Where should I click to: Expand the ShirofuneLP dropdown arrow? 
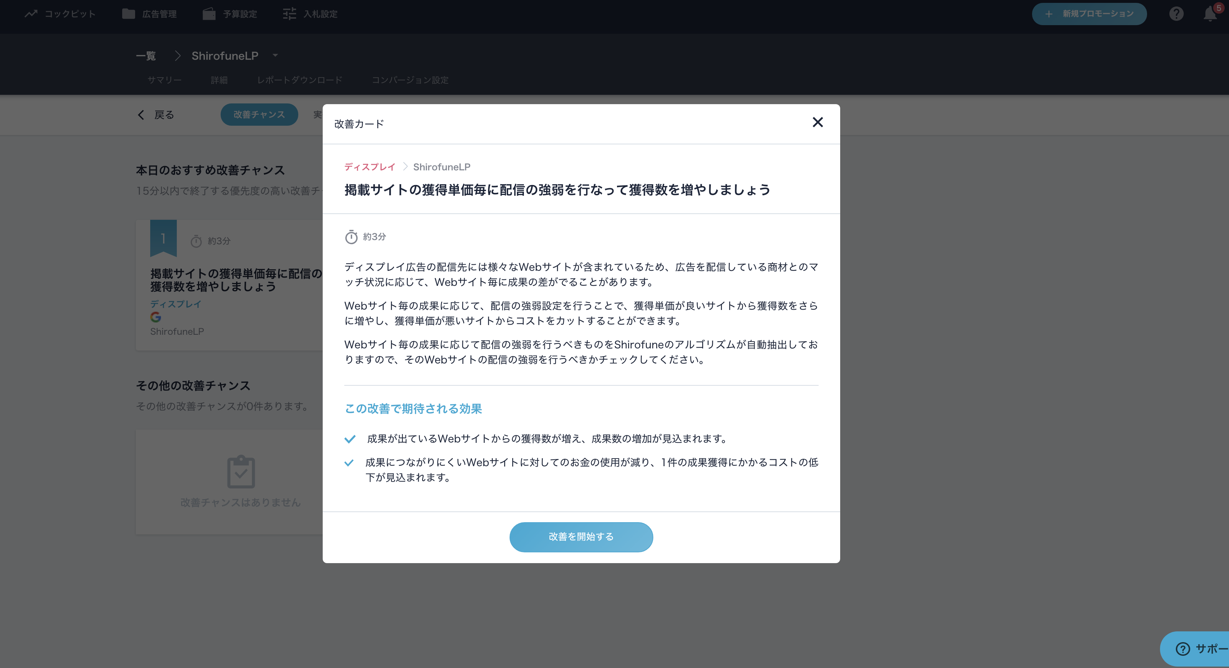275,55
